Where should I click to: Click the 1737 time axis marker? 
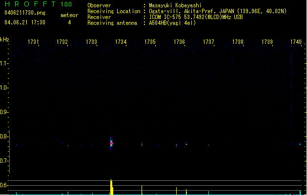tap(208, 42)
